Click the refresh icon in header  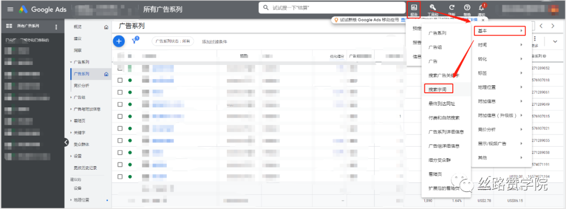tap(452, 7)
